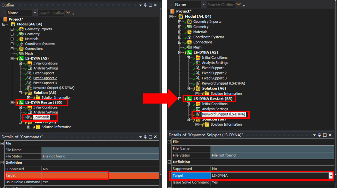Collapse LS-DYNA (A5) branch in left outline

pos(12,58)
